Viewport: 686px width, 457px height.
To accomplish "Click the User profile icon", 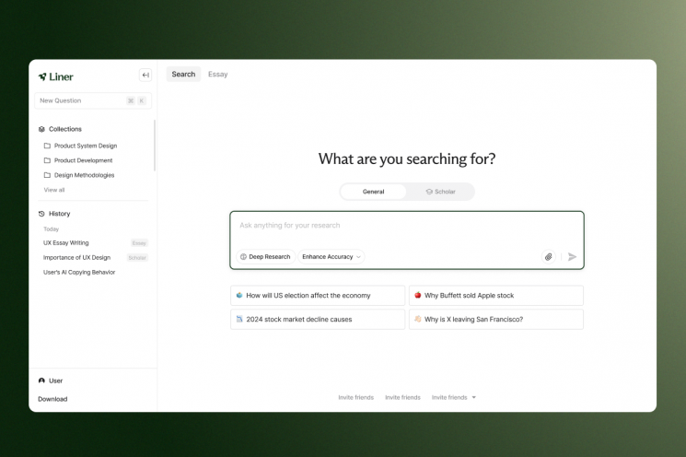I will tap(41, 381).
